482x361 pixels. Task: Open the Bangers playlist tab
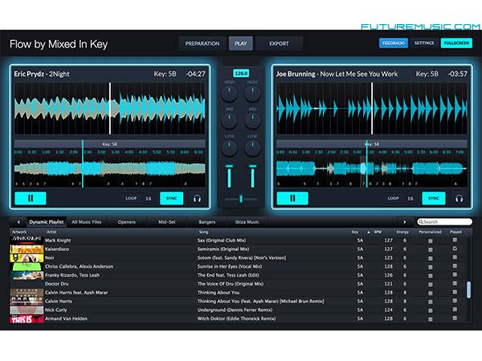coord(207,222)
